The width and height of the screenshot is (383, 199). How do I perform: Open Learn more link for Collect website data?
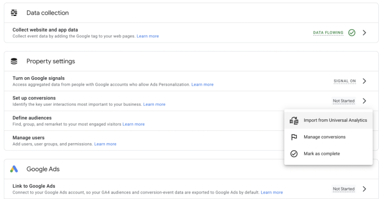[148, 36]
